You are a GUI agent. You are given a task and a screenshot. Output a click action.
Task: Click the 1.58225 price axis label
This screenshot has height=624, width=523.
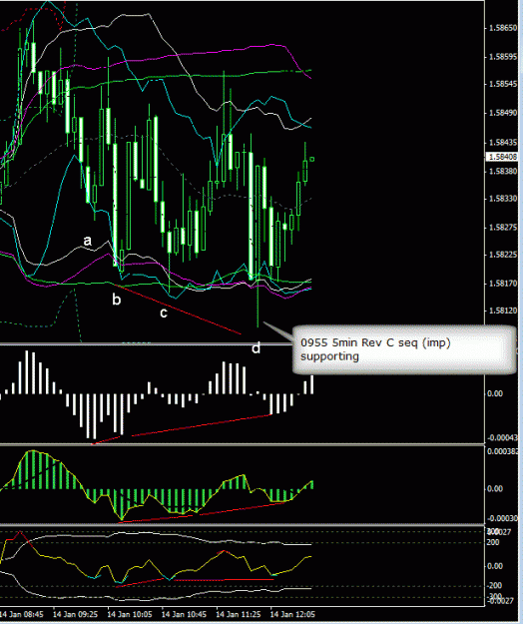(503, 255)
